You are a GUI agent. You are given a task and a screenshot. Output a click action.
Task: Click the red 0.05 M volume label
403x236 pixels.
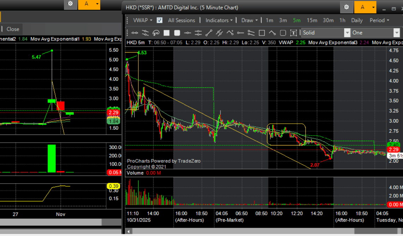point(115,172)
